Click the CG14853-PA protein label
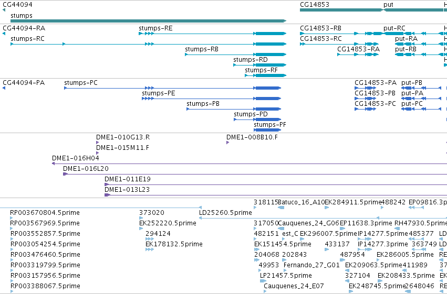The image size is (447, 294). 376,83
